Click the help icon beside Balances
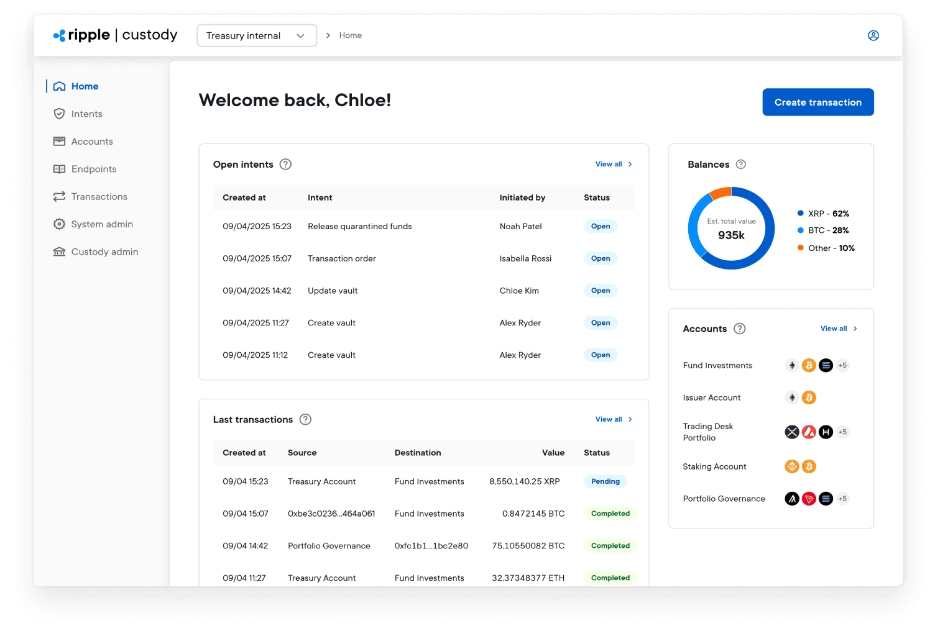 pos(740,164)
